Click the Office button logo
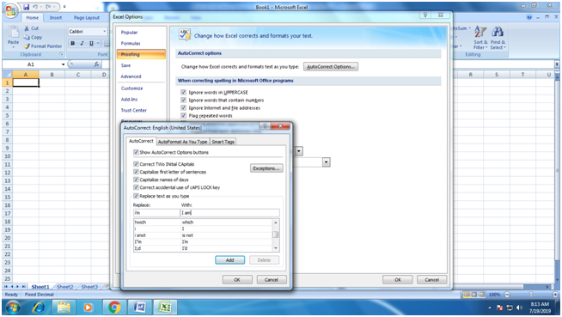The height and width of the screenshot is (317, 562). tap(10, 11)
